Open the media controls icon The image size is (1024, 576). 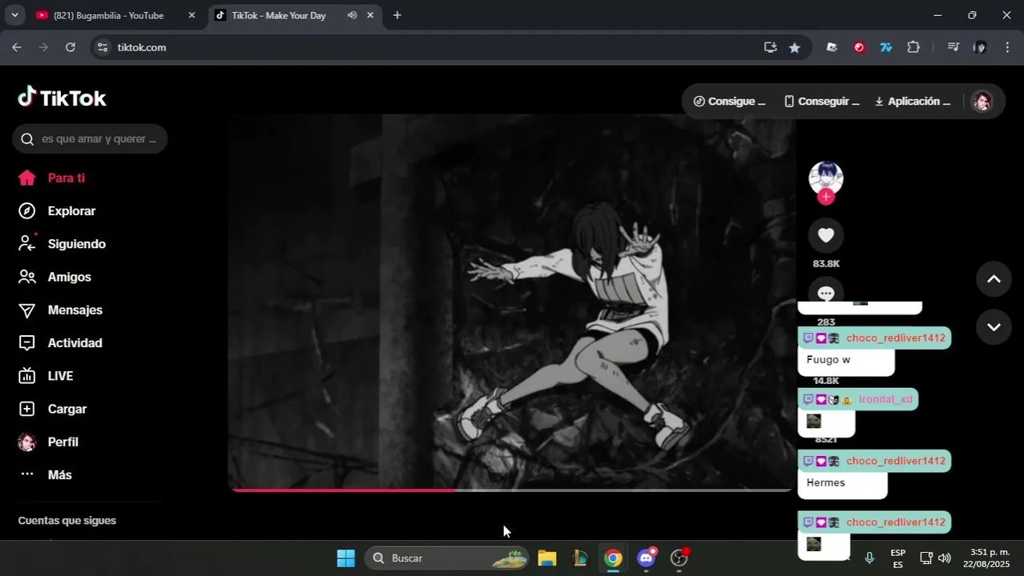(x=953, y=47)
